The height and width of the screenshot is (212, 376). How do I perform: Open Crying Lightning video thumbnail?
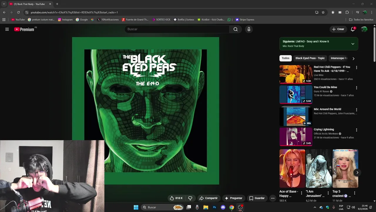tap(296, 137)
